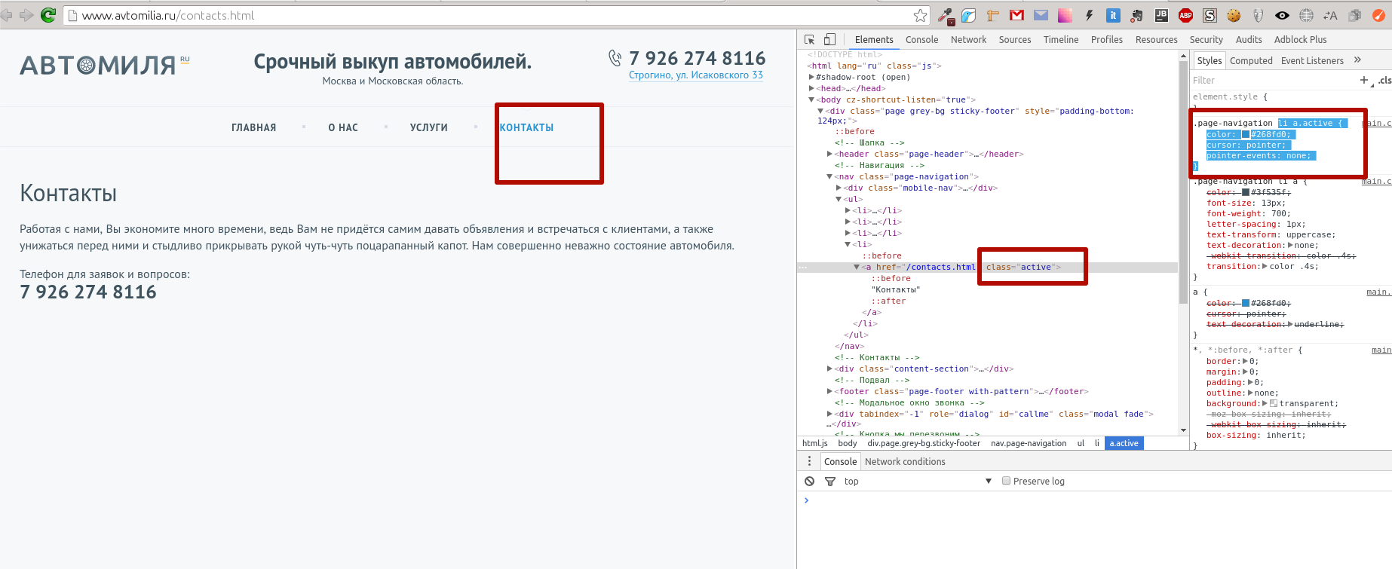This screenshot has height=569, width=1392.
Task: Open the Computed styles tab
Action: 1251,61
